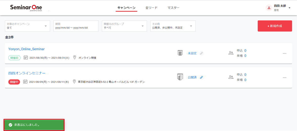Viewport: 297px width, 131px height.
Task: Click the Seminar One logo
Action: coord(26,8)
